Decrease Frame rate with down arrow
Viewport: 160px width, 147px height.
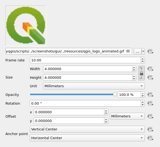coord(143,61)
